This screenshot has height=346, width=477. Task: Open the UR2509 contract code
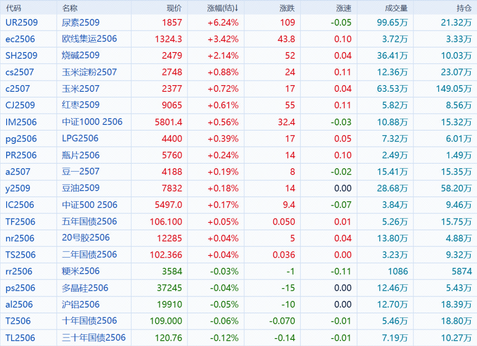(x=22, y=23)
